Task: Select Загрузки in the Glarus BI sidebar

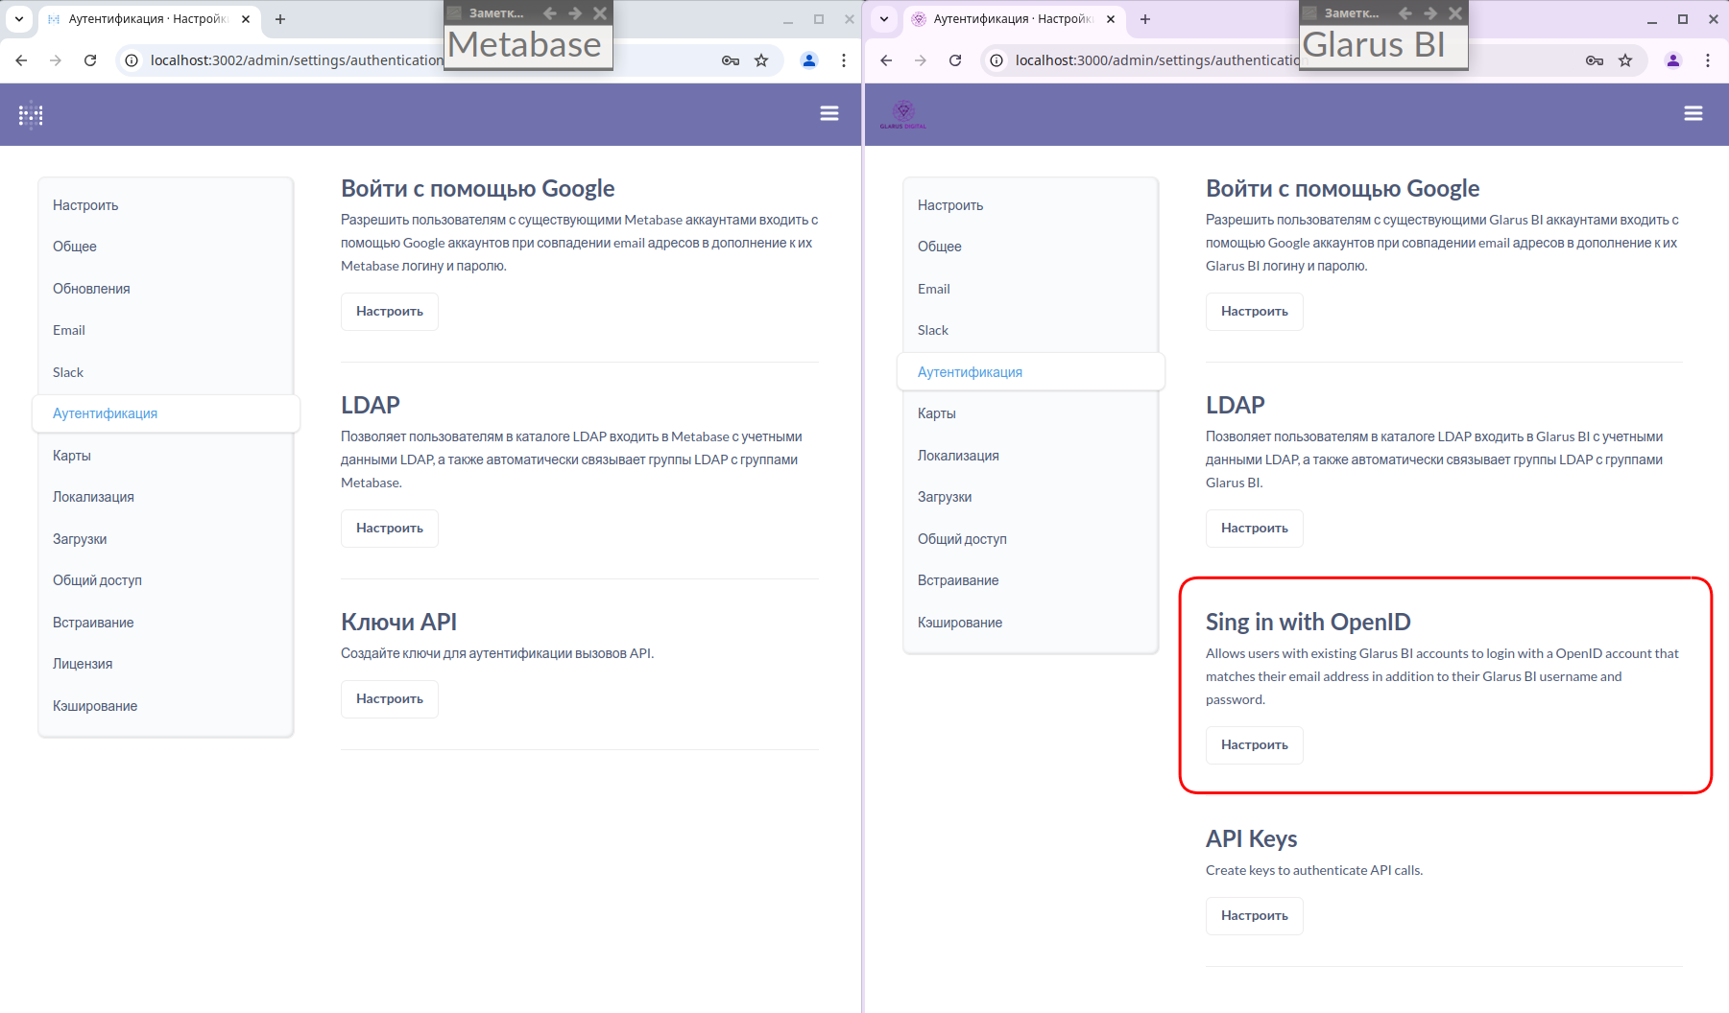Action: click(x=944, y=496)
